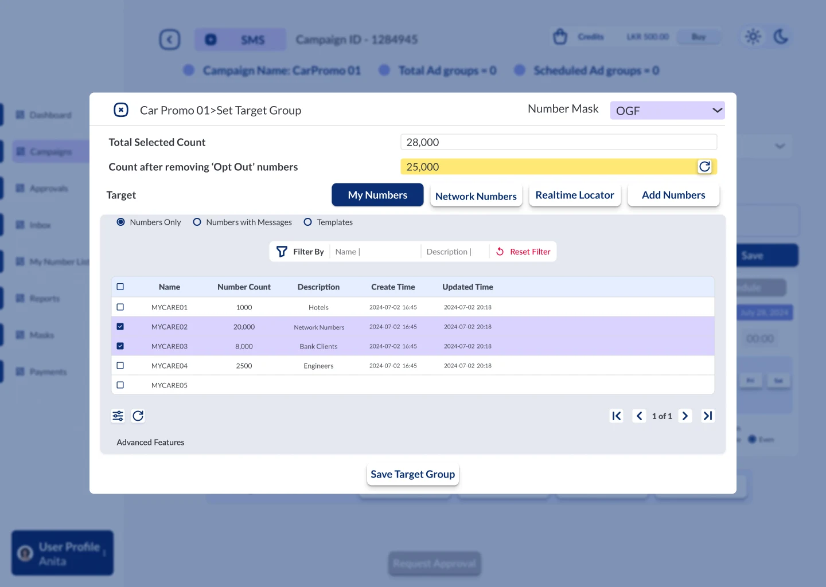The height and width of the screenshot is (587, 826).
Task: Click the MYCARE04 name cell
Action: pos(169,366)
